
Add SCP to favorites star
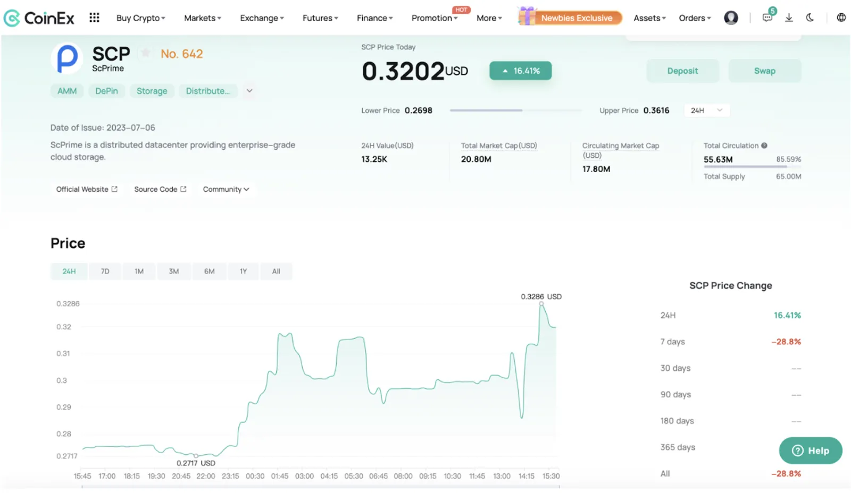click(x=145, y=53)
